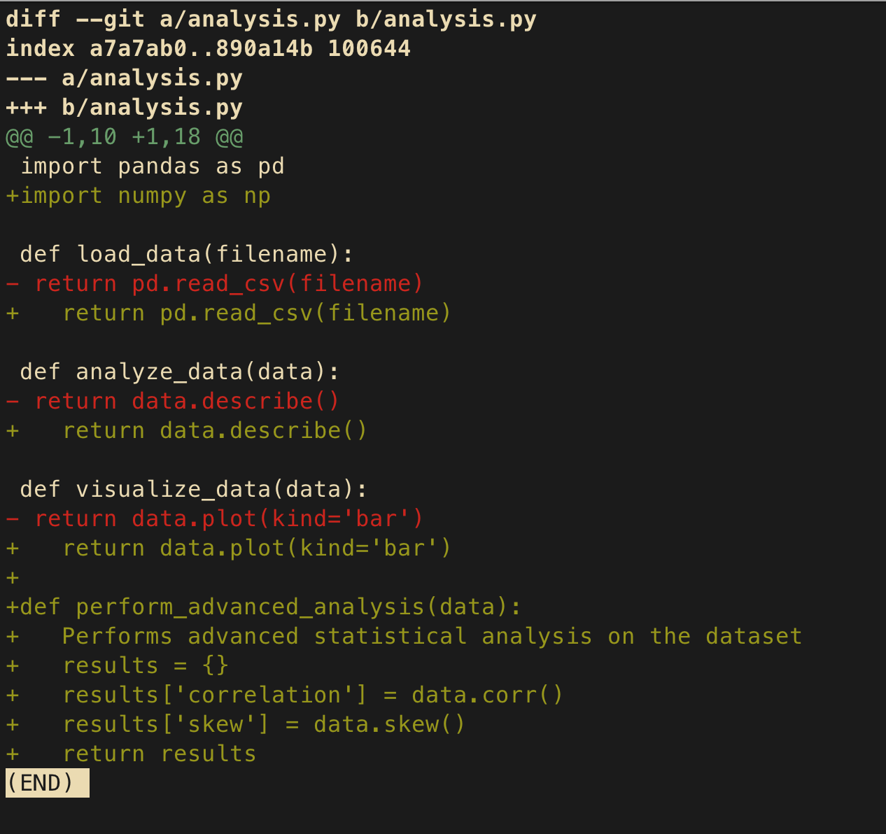
Task: Click the added data.describe() line
Action: pyautogui.click(x=188, y=430)
